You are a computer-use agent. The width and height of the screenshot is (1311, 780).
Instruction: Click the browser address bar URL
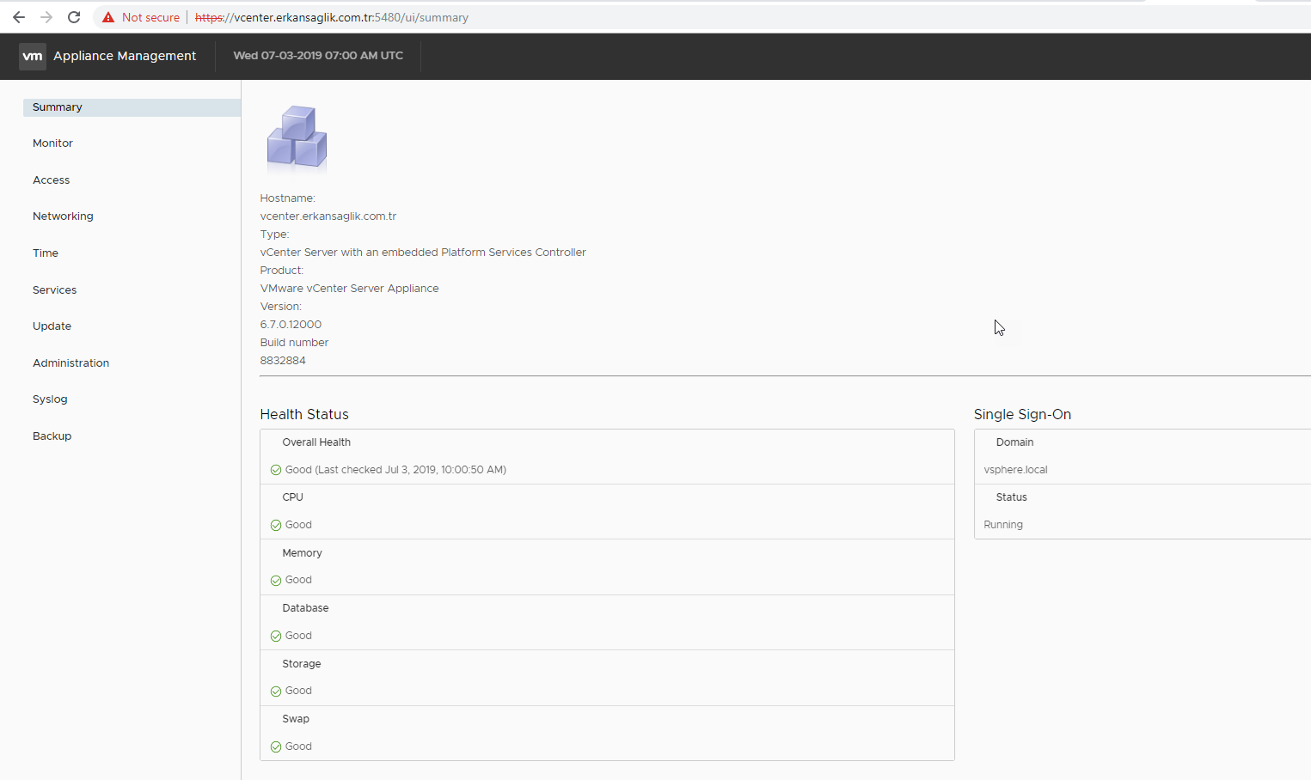click(332, 17)
